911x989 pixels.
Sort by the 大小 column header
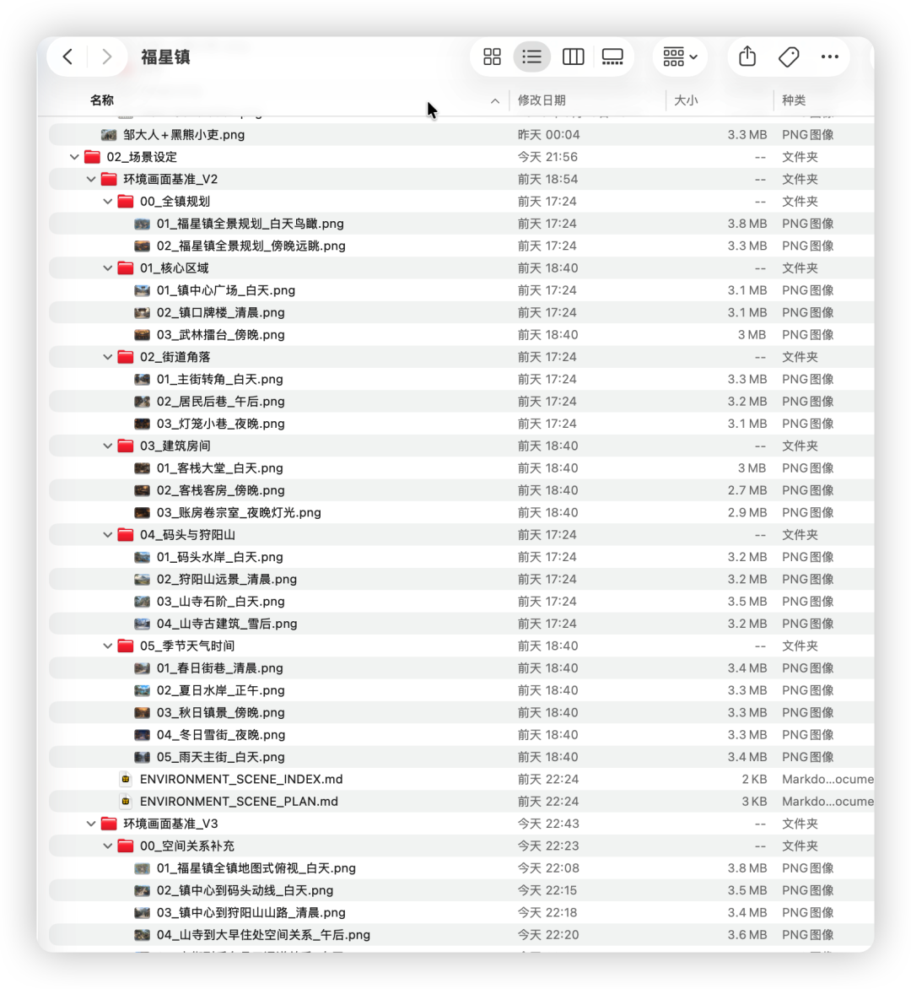(686, 100)
